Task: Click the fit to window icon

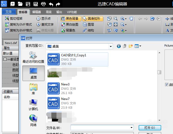Action: click(116, 24)
